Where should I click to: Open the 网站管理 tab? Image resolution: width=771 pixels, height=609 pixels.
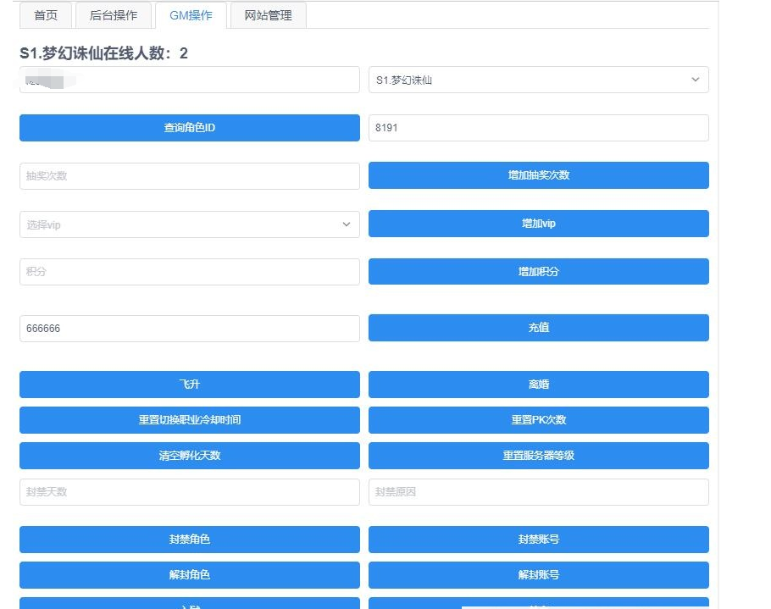coord(268,15)
